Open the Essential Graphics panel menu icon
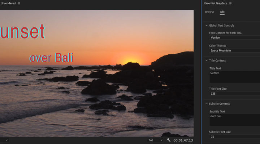 [x=230, y=3]
